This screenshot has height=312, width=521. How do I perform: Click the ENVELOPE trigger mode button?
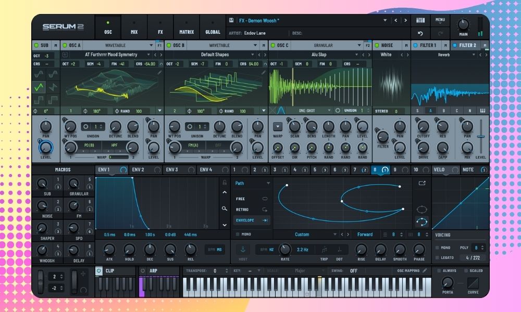[245, 220]
